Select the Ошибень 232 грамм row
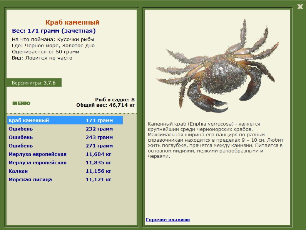306x230 pixels. click(65, 129)
